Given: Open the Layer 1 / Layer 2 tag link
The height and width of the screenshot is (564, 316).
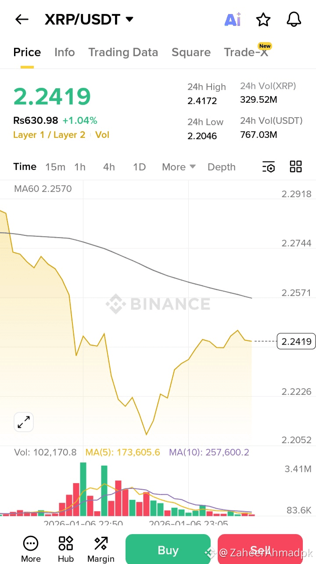Looking at the screenshot, I should (49, 135).
